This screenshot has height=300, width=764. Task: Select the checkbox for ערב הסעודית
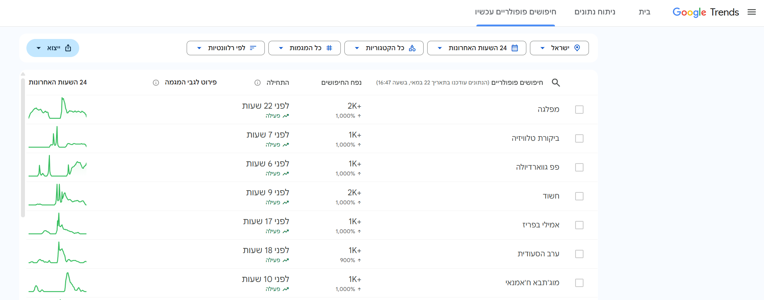click(579, 254)
